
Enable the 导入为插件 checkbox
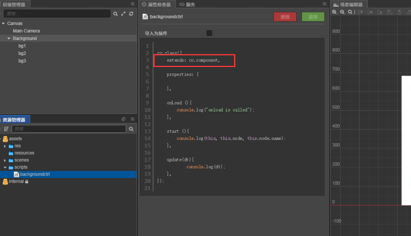pyautogui.click(x=209, y=33)
